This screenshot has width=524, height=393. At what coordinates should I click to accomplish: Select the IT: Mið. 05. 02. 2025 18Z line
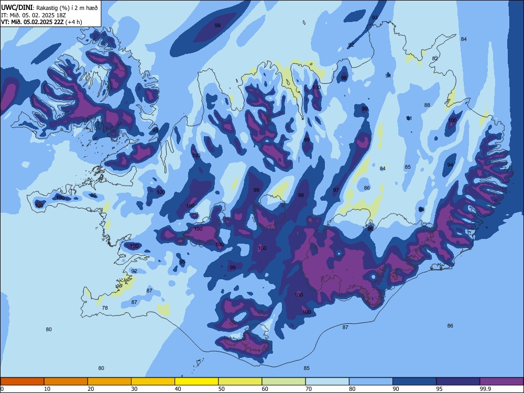click(34, 15)
